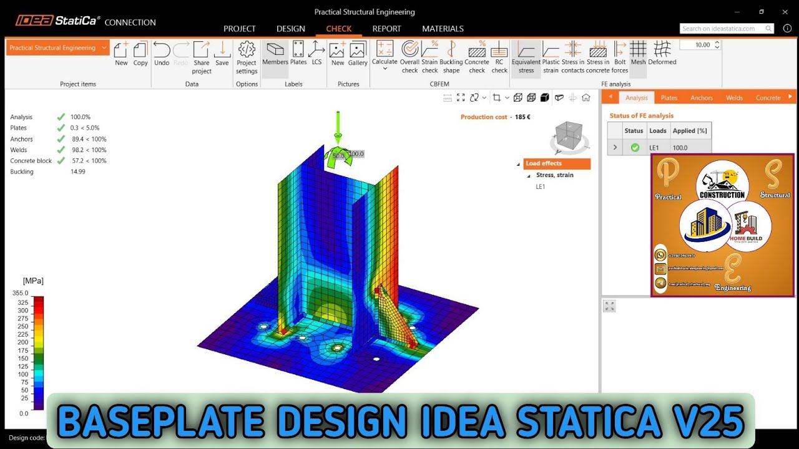Show Deformed shape

[662, 54]
